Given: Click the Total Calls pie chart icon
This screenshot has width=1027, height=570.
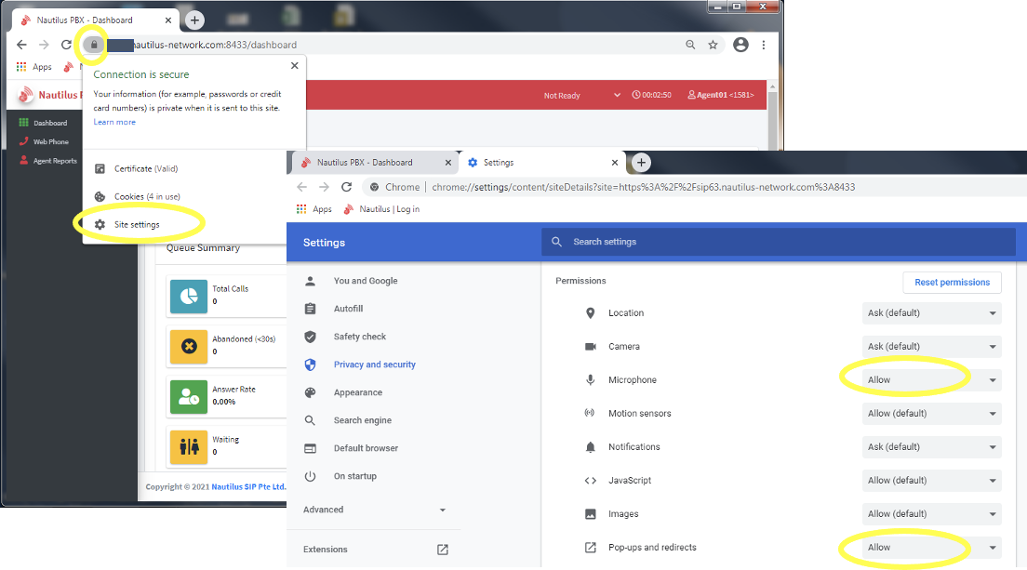Looking at the screenshot, I should click(189, 296).
